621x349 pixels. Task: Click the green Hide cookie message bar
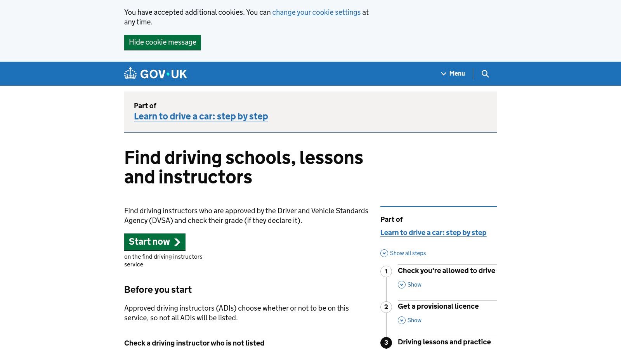[x=163, y=42]
